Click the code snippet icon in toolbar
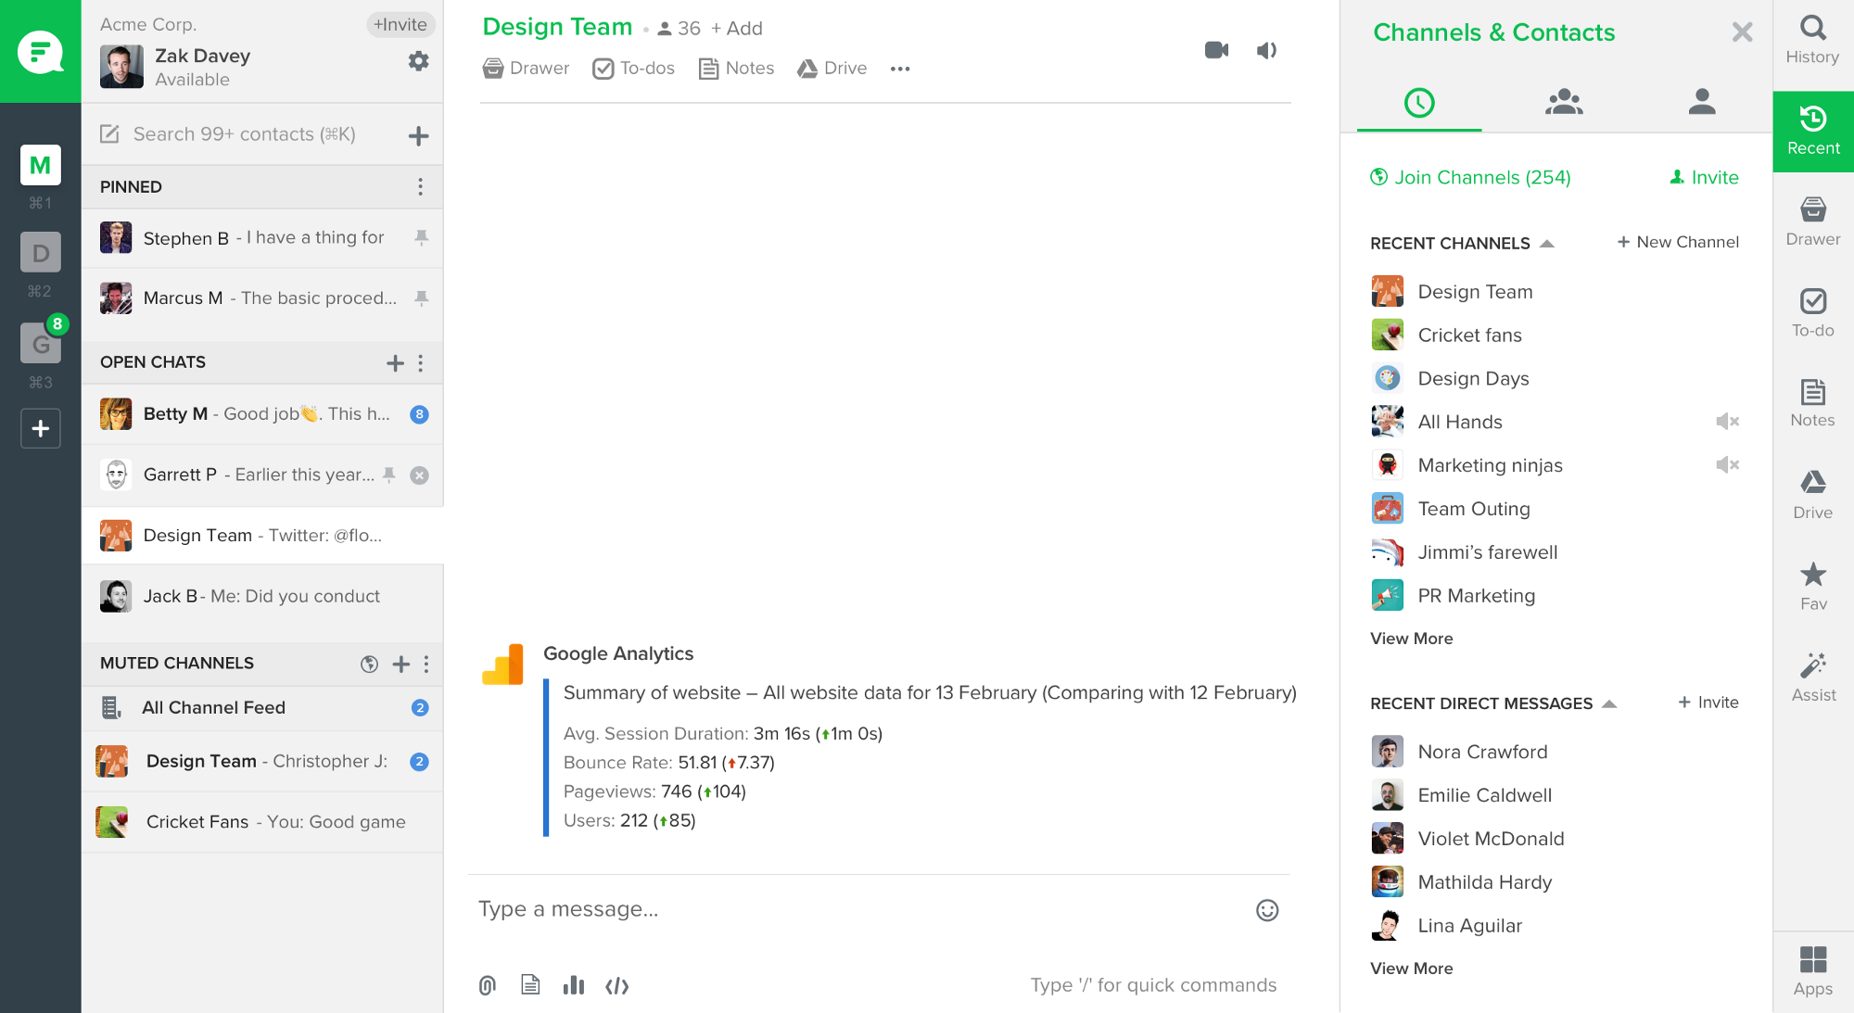Viewport: 1854px width, 1013px height. coord(616,984)
